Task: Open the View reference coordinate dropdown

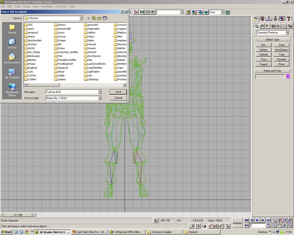Action: coord(222,12)
